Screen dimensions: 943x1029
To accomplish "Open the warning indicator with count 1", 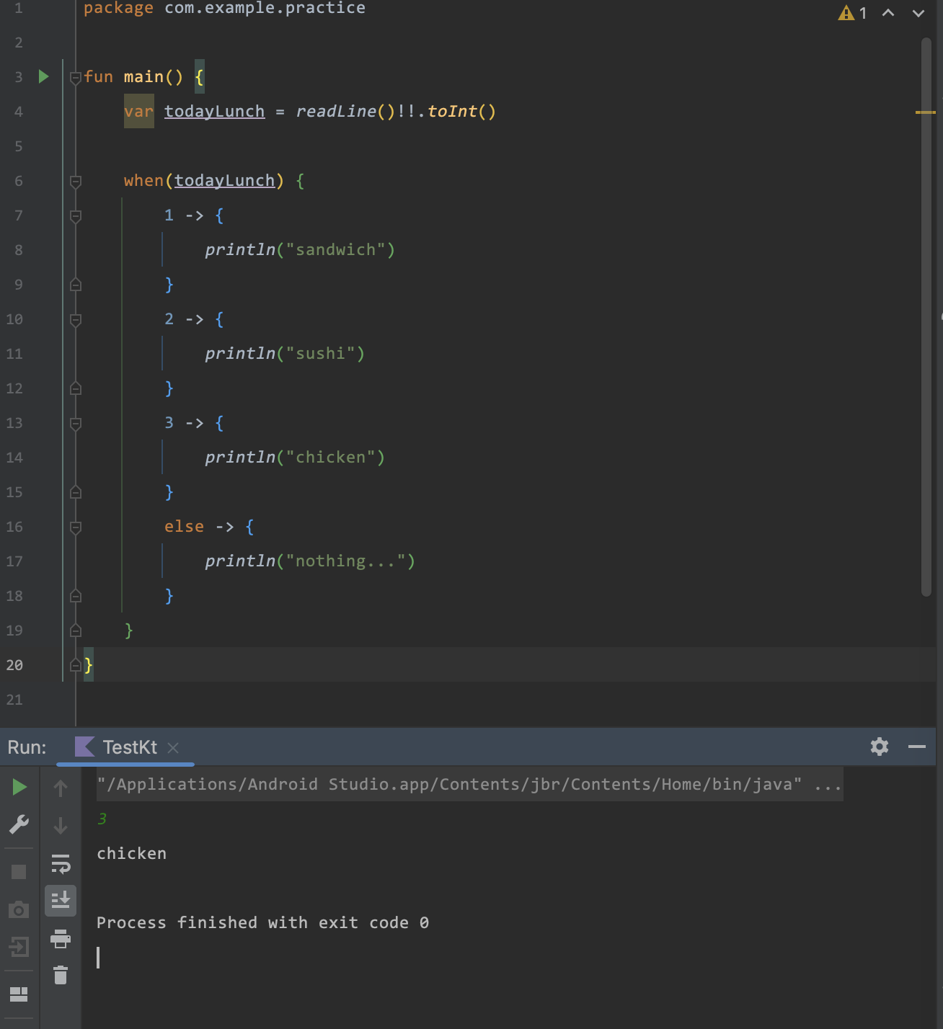I will point(852,13).
